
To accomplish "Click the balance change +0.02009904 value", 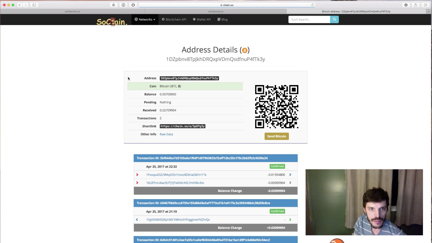I will (x=276, y=228).
